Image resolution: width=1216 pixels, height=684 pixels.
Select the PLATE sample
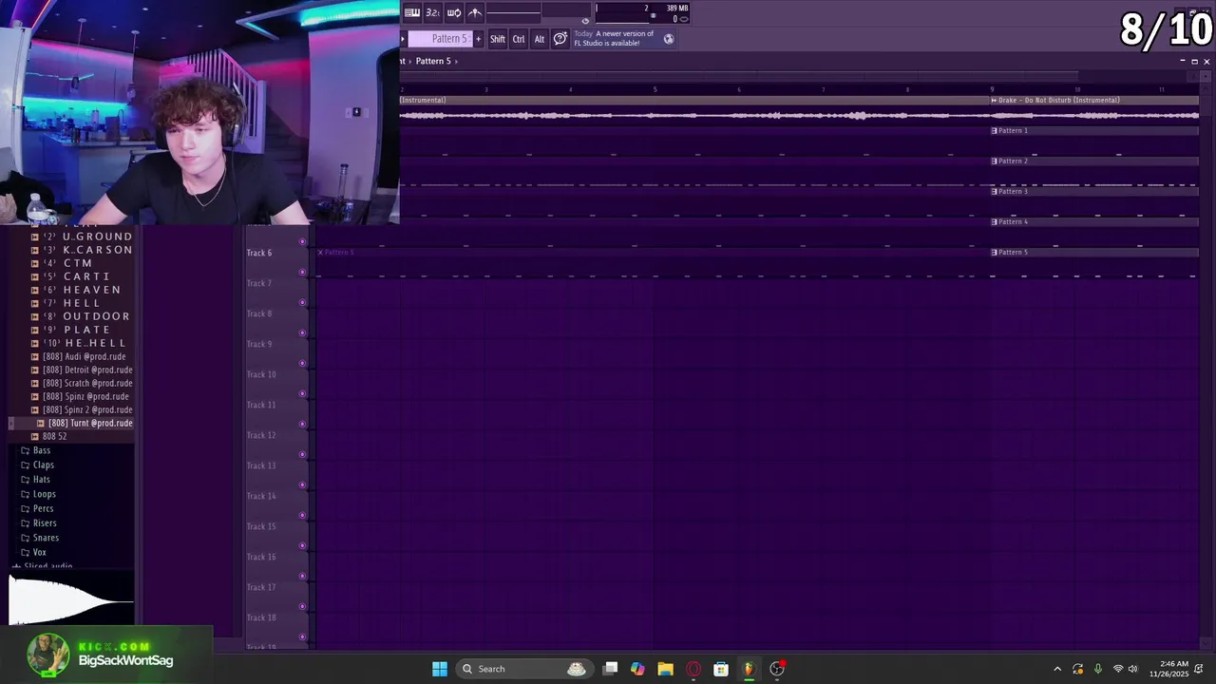(x=72, y=330)
